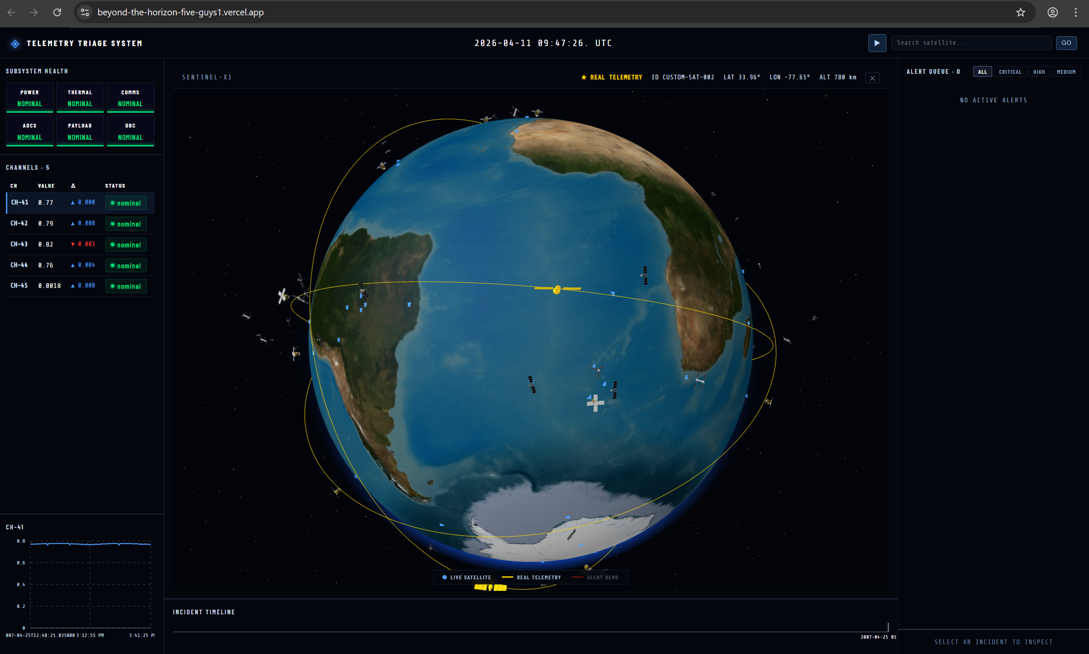This screenshot has width=1089, height=654.
Task: Focus the Search satellite input field
Action: 971,43
